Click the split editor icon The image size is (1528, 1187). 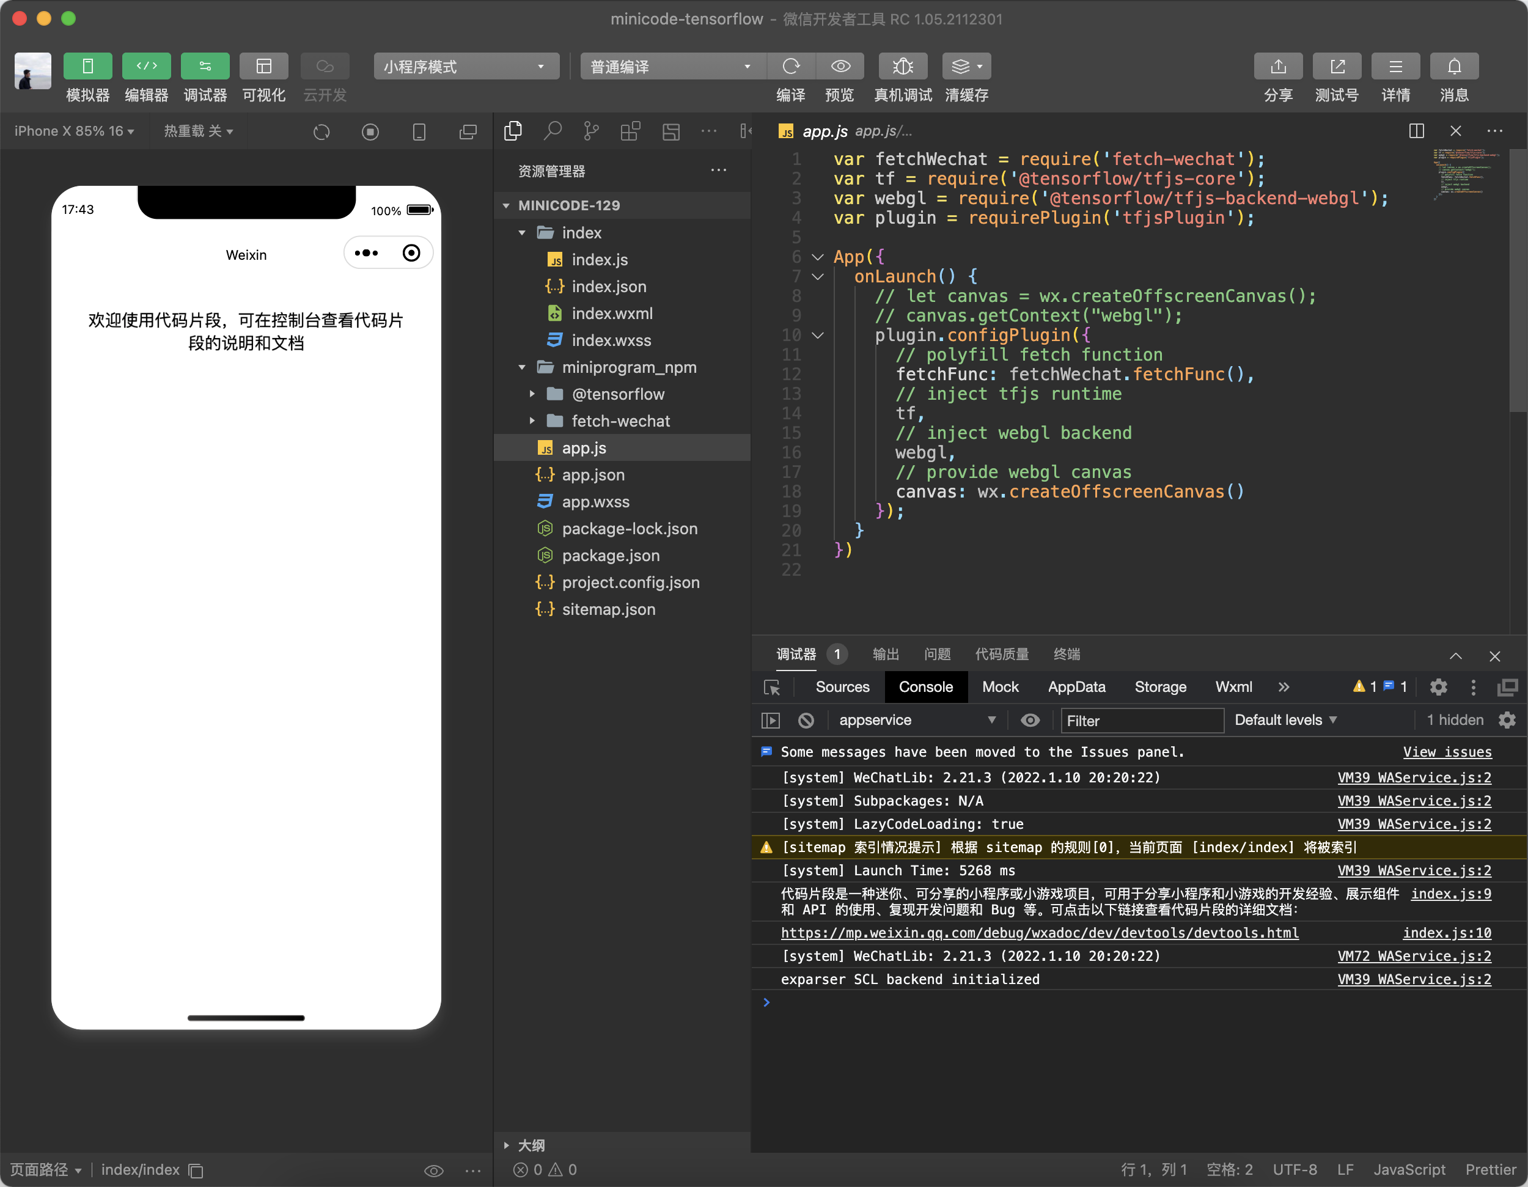tap(1416, 131)
